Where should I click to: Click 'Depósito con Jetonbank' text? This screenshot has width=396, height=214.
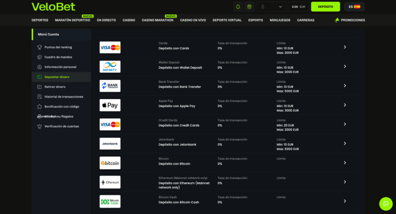click(x=177, y=144)
